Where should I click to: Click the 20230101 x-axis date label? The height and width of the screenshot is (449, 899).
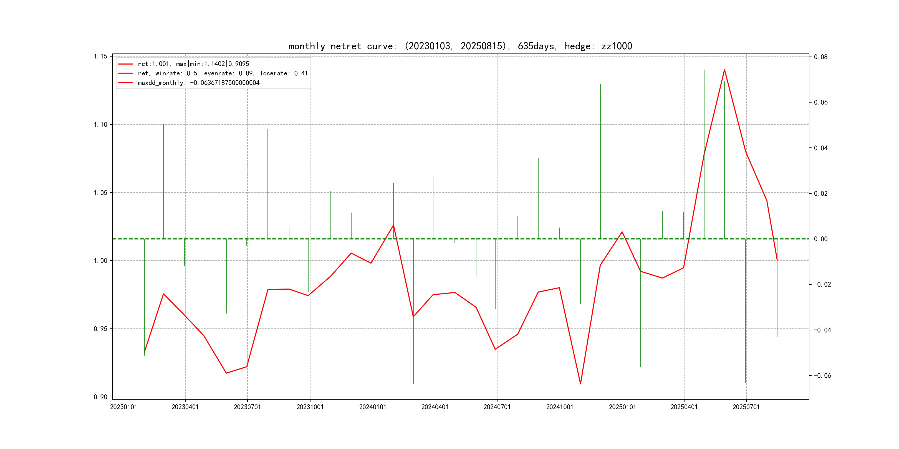pyautogui.click(x=123, y=407)
